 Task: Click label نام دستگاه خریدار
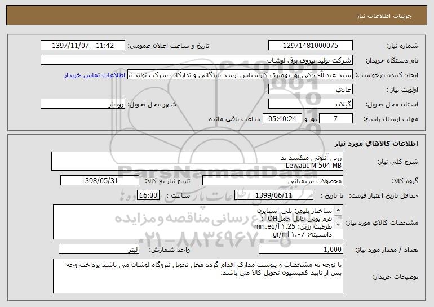tap(392, 60)
